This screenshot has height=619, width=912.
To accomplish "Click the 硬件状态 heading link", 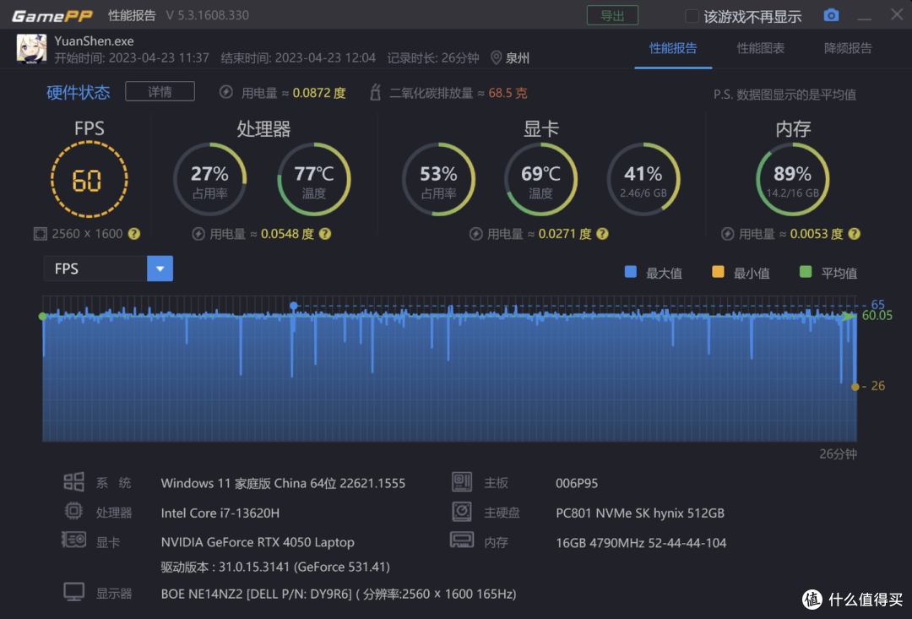I will coord(78,93).
